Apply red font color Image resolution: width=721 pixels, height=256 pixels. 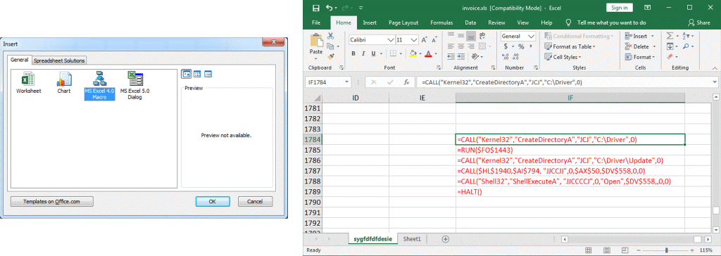tap(429, 53)
